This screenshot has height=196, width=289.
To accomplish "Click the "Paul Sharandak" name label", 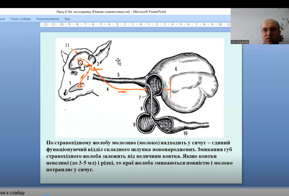I will [x=240, y=42].
